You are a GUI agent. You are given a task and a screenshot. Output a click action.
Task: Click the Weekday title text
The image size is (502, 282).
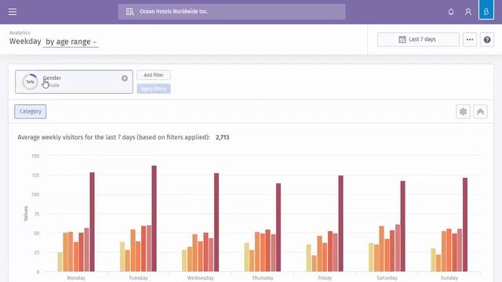click(x=25, y=42)
